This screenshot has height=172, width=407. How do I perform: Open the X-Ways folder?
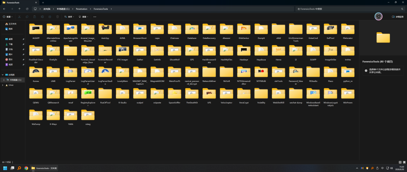pyautogui.click(x=53, y=117)
